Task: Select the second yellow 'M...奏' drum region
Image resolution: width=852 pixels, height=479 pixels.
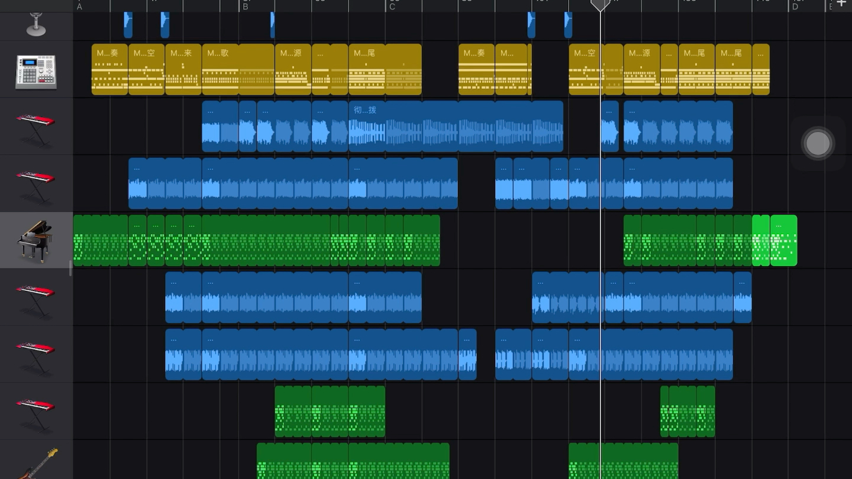Action: tap(477, 69)
